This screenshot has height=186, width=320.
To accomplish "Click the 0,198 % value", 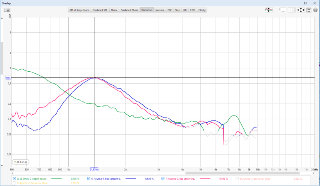I will pos(75,179).
